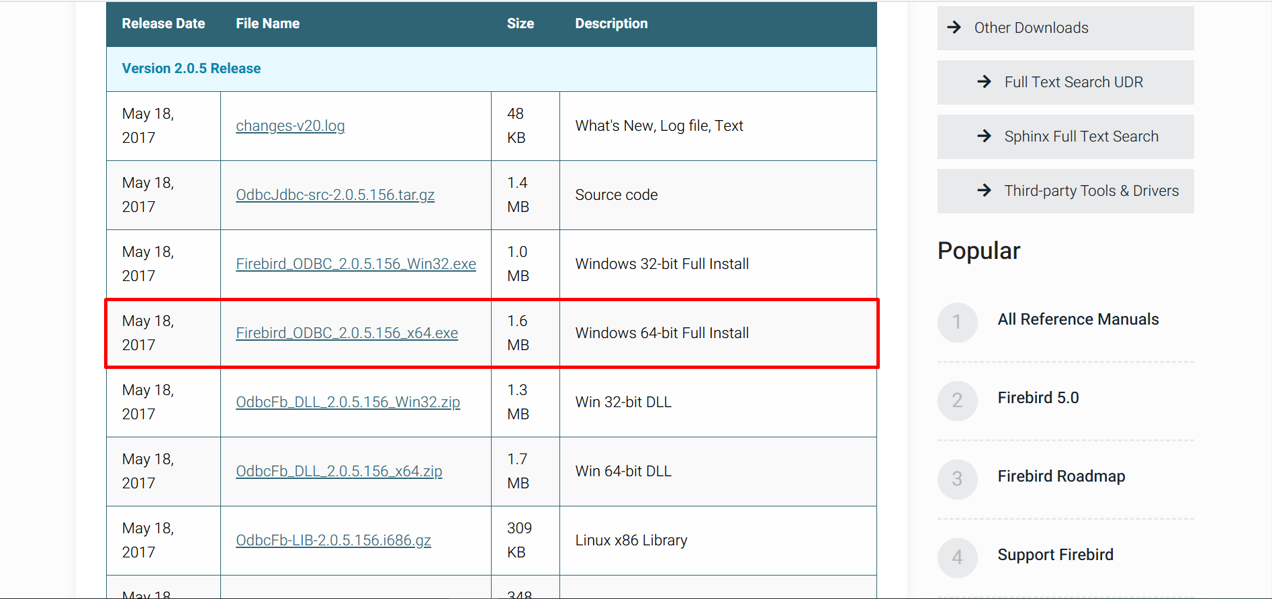Click the Popular section heading
Screen dimensions: 1272x599
pyautogui.click(x=979, y=251)
